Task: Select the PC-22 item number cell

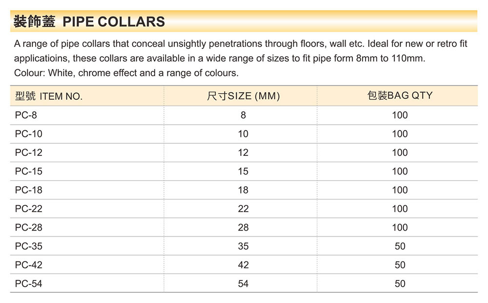Action: (28, 209)
